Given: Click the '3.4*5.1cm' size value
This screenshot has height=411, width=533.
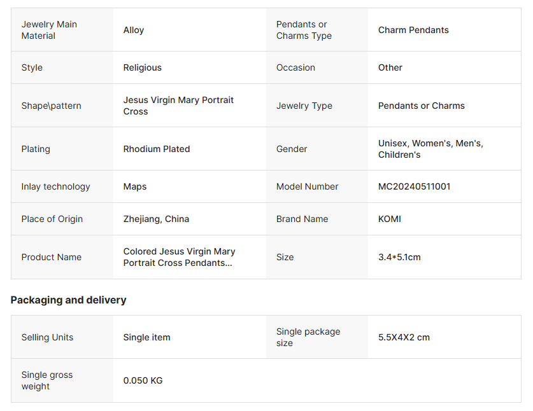Looking at the screenshot, I should tap(399, 257).
